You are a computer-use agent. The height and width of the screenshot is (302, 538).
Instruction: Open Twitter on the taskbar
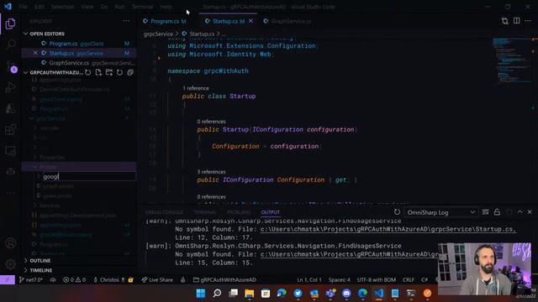[x=298, y=294]
